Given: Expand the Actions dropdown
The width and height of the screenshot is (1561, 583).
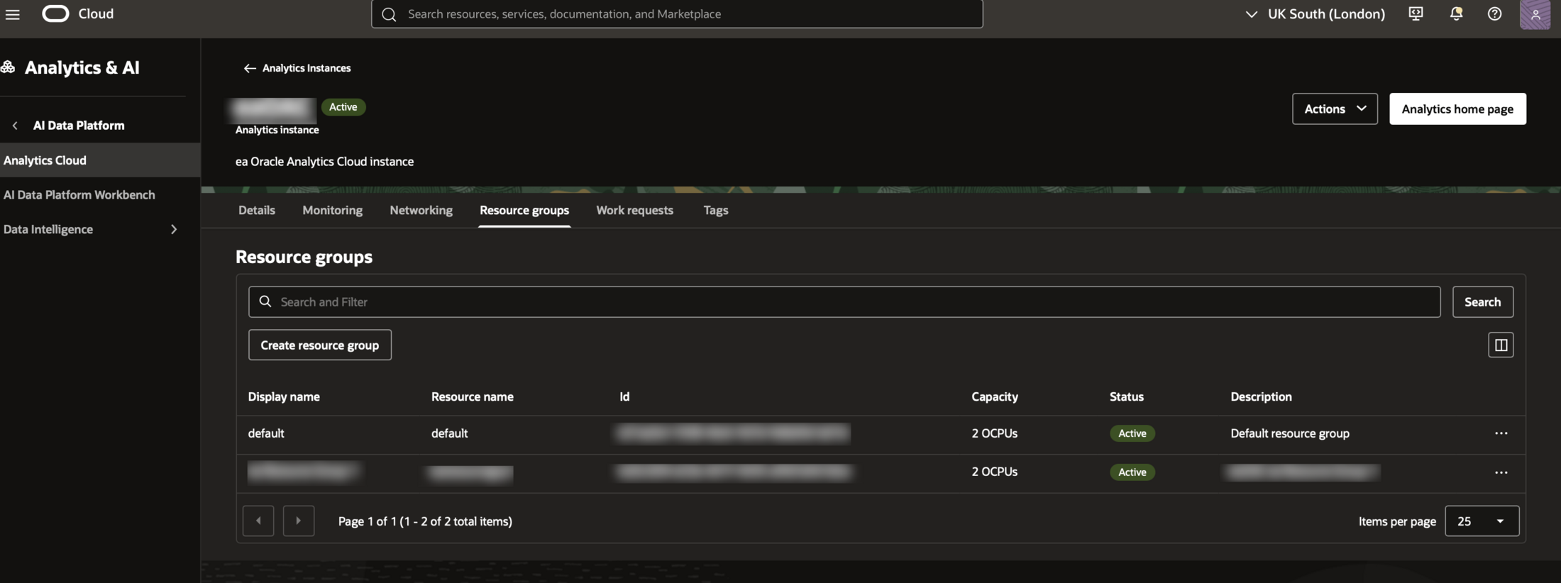Looking at the screenshot, I should 1335,109.
